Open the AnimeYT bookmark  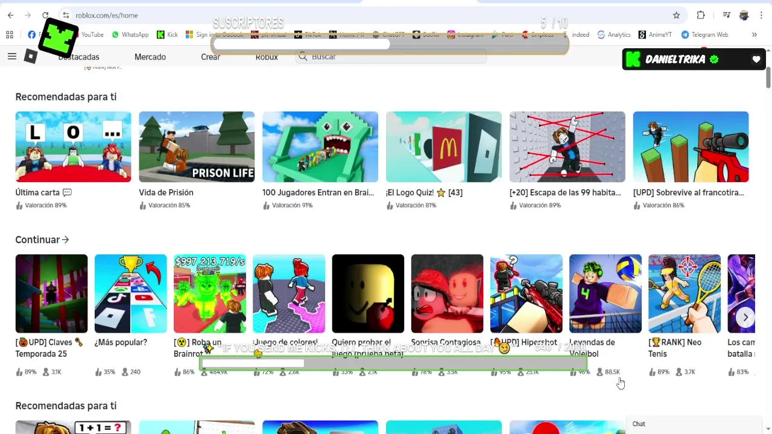pyautogui.click(x=655, y=34)
